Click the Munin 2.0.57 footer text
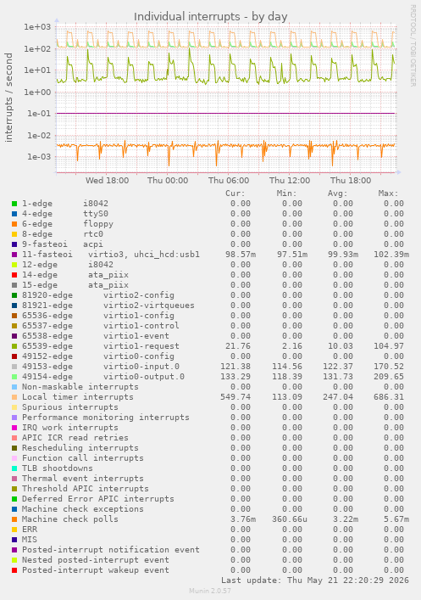This screenshot has height=600, width=421. click(x=210, y=591)
